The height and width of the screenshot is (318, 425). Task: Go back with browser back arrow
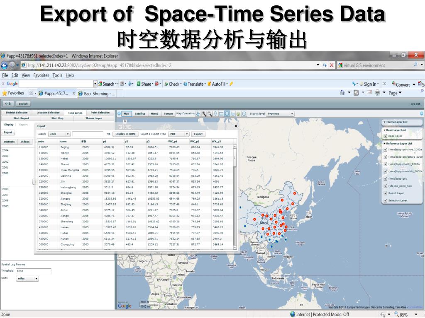tap(4, 65)
